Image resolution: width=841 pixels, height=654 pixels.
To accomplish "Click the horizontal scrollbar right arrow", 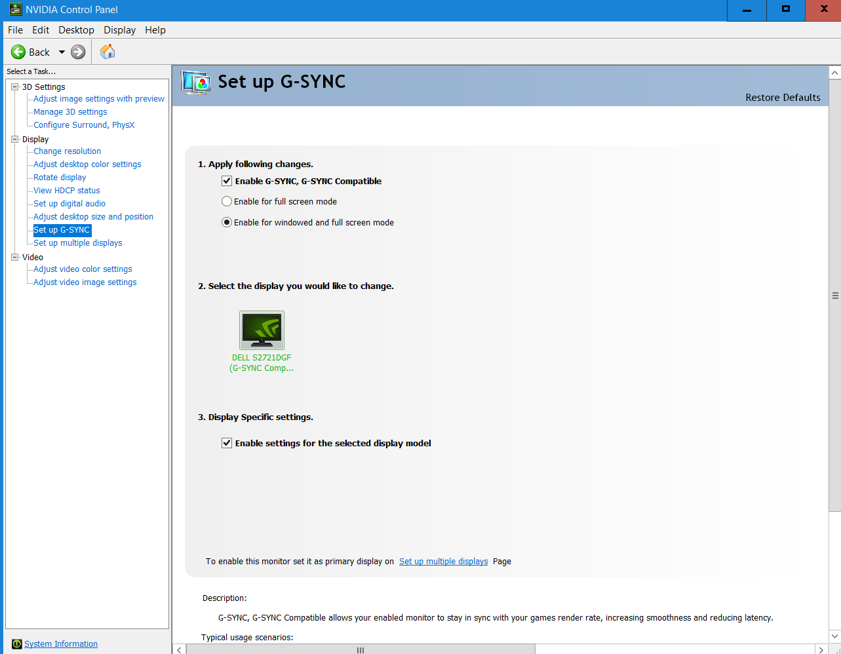I will [821, 649].
